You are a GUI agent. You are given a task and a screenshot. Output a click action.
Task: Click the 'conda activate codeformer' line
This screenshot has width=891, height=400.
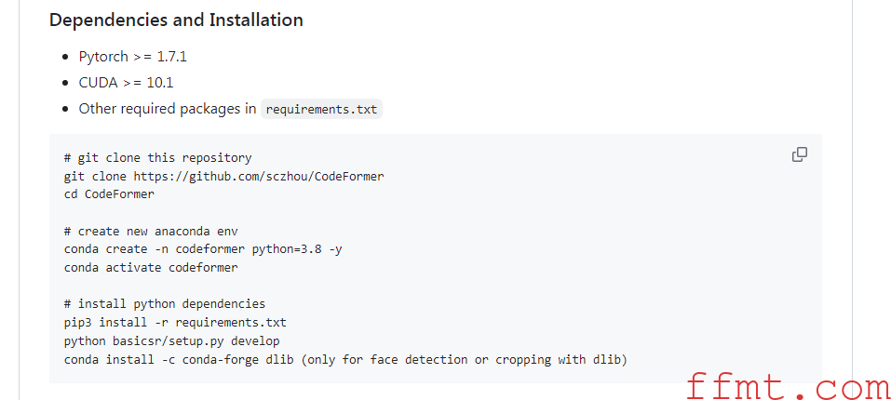pyautogui.click(x=151, y=268)
